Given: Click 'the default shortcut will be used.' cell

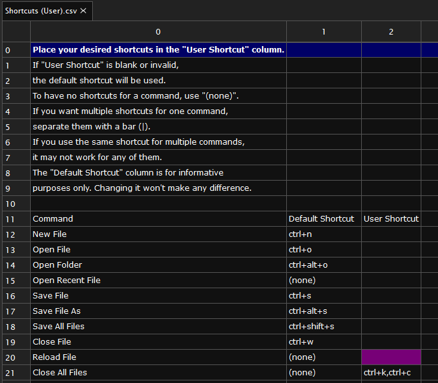Looking at the screenshot, I should pyautogui.click(x=158, y=81).
